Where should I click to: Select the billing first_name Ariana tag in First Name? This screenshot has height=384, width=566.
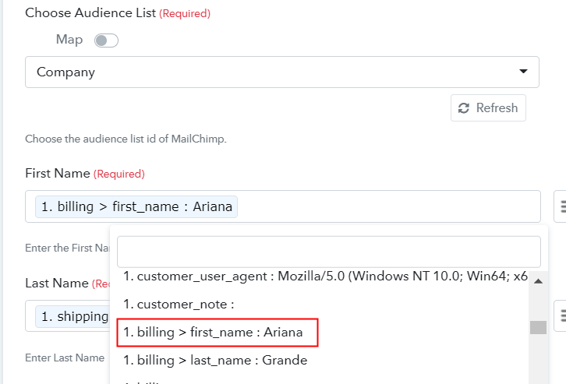click(136, 206)
